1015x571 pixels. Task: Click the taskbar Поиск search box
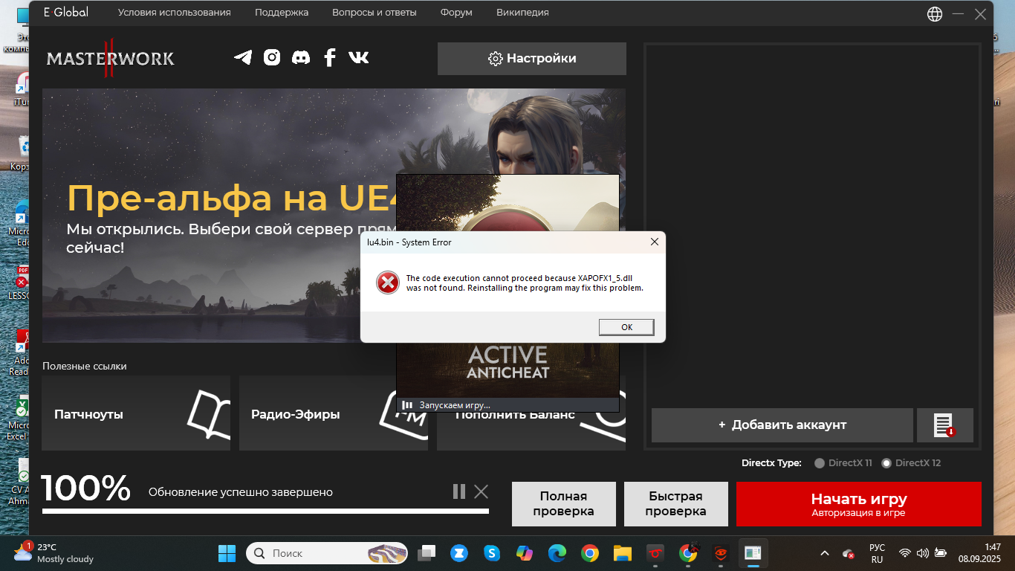[x=327, y=553]
